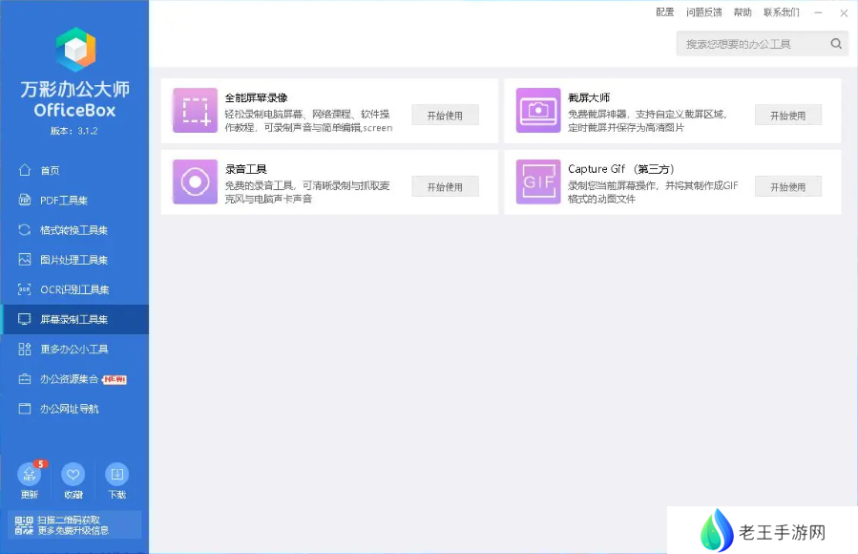Start 全能屏幕录像 with its 开始使用 button
This screenshot has width=858, height=554.
pos(445,116)
